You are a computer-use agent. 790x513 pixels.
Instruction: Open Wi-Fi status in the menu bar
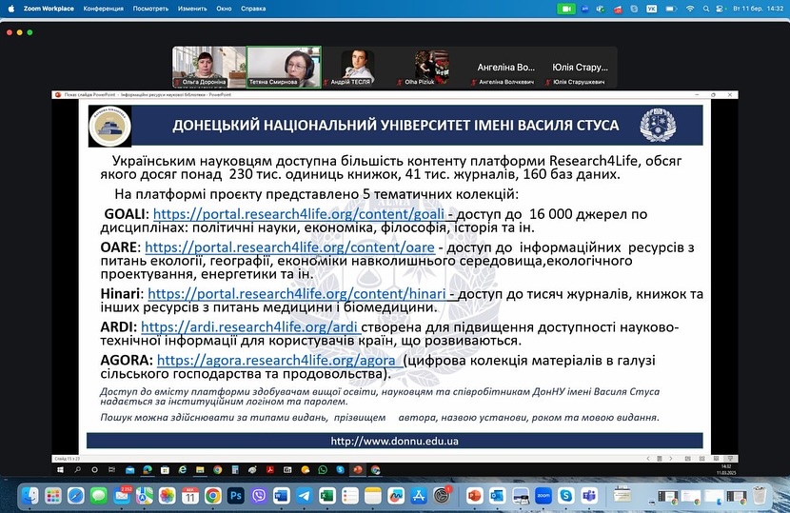[690, 9]
